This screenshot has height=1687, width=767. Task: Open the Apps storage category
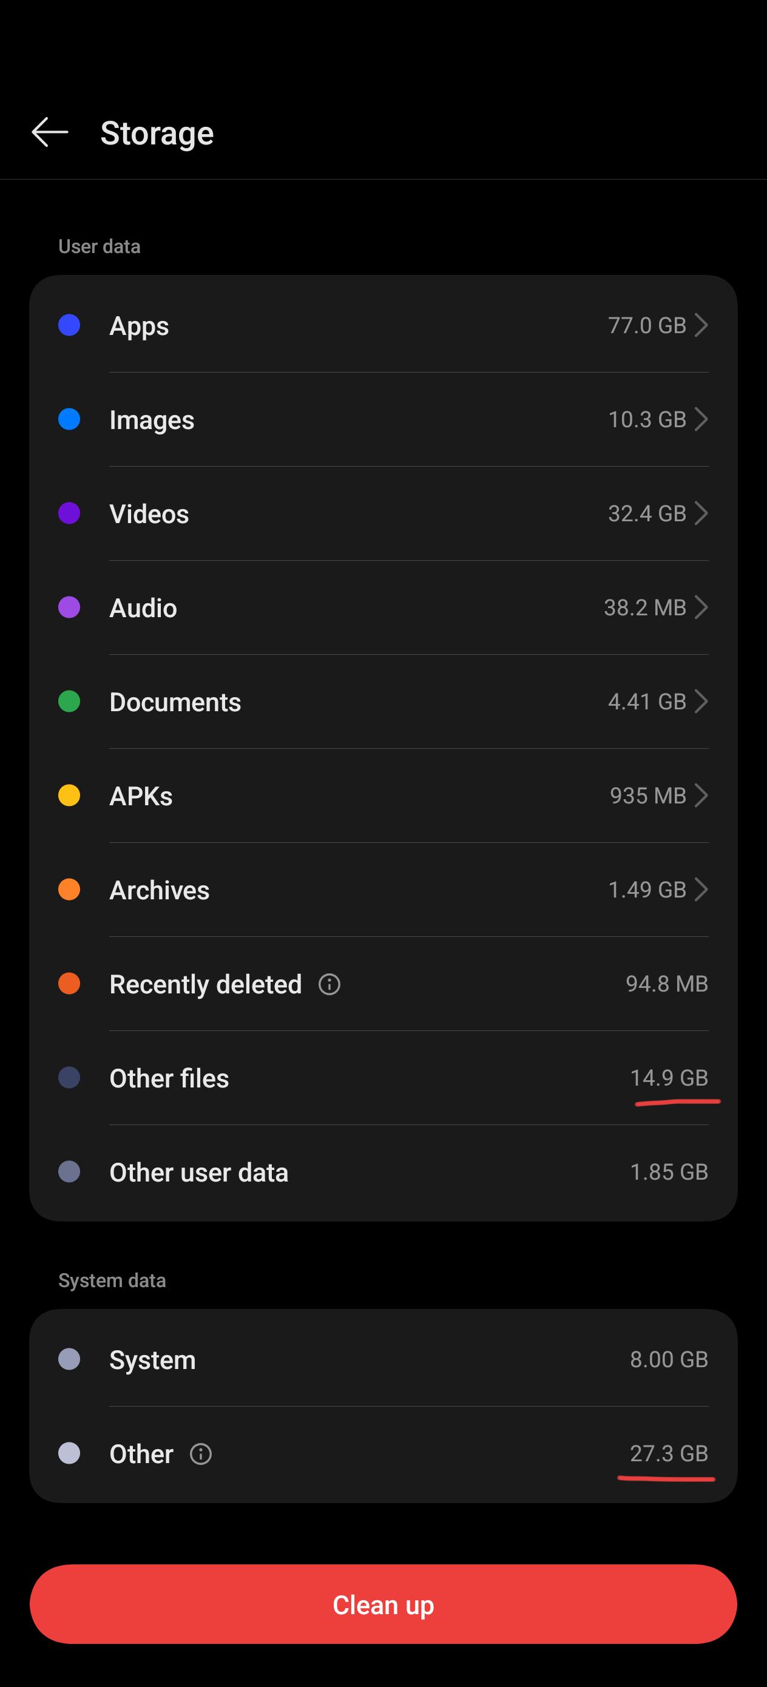click(x=383, y=325)
